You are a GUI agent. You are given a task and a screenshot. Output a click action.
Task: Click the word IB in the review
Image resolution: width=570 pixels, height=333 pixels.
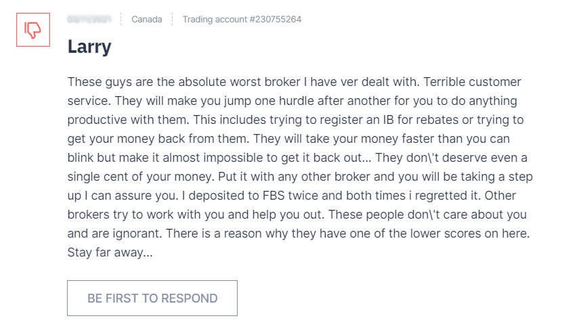389,120
